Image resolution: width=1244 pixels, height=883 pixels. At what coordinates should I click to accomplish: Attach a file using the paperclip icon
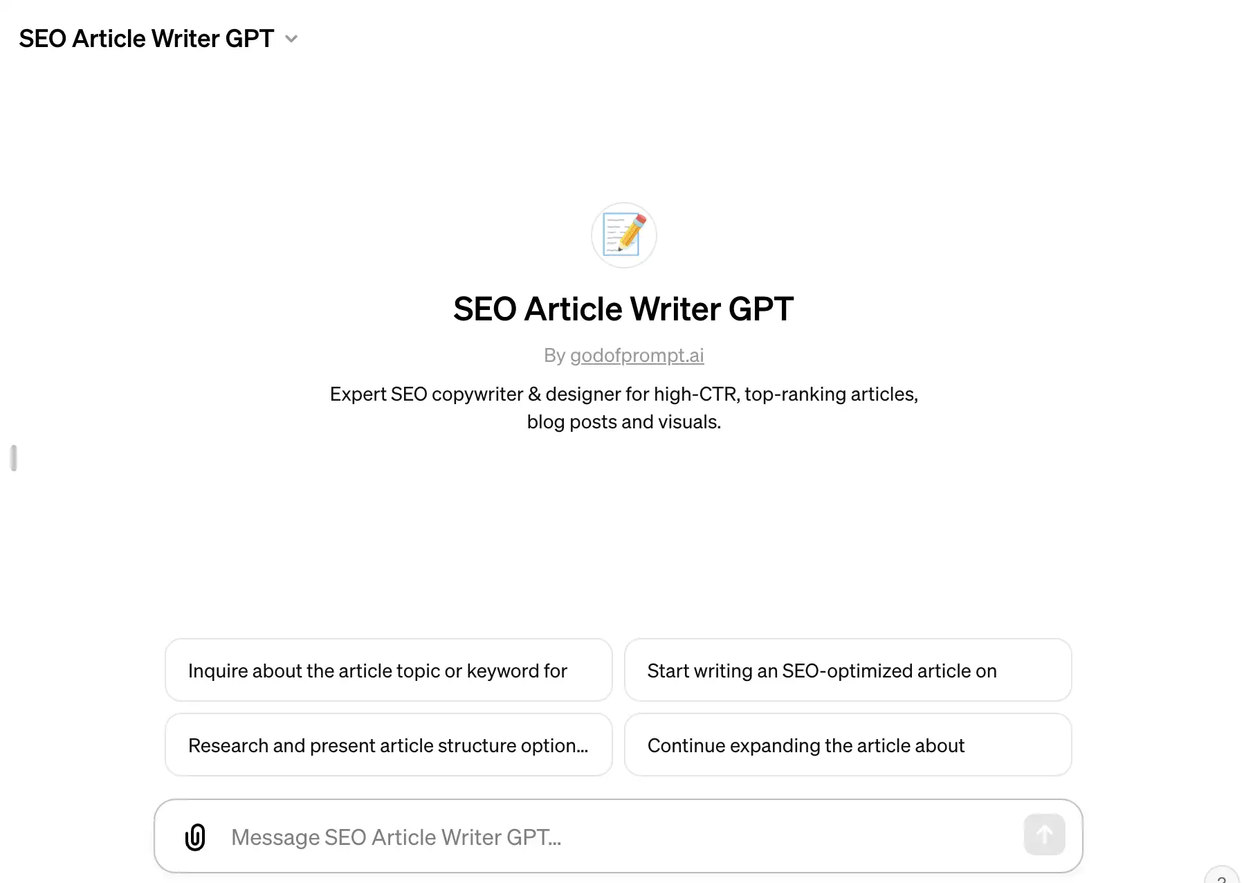(196, 836)
